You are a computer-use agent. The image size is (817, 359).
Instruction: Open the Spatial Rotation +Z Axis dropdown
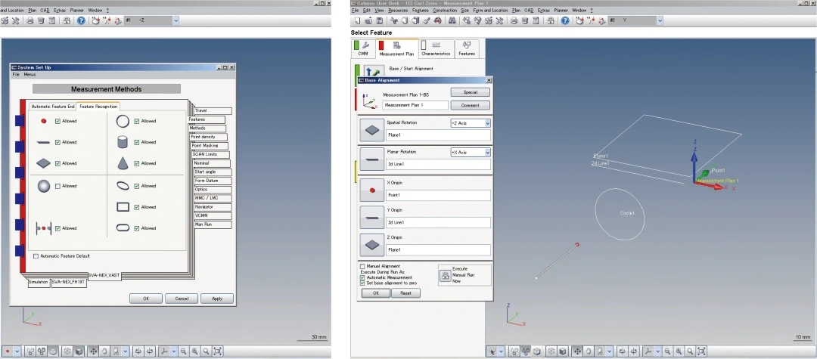[487, 123]
